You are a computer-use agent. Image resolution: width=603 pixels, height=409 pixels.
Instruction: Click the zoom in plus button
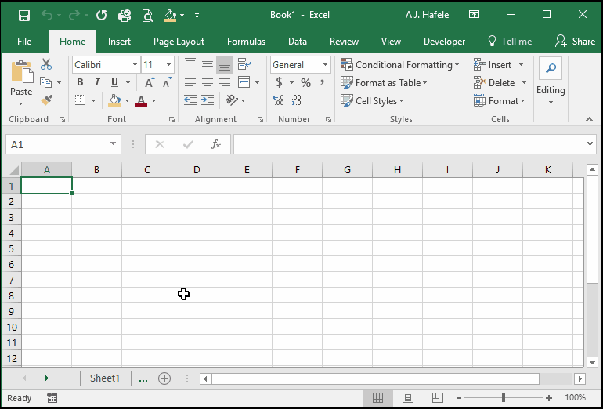coord(549,398)
